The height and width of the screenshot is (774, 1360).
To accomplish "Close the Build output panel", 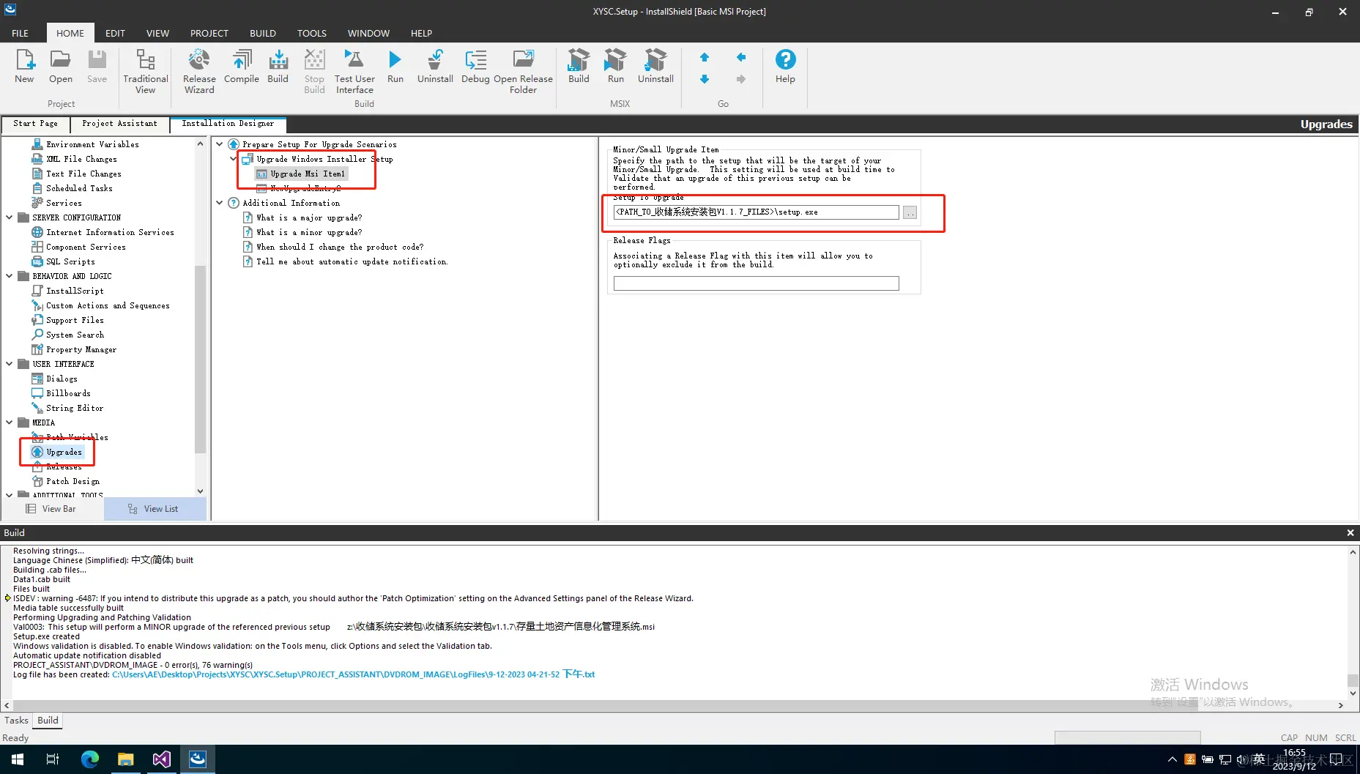I will click(x=1350, y=533).
